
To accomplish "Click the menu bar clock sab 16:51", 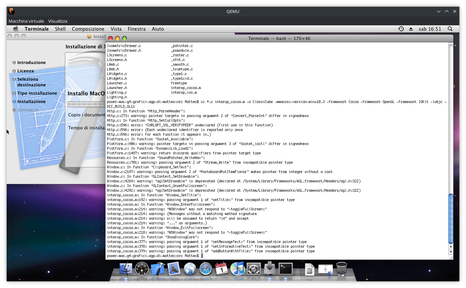I will [430, 29].
